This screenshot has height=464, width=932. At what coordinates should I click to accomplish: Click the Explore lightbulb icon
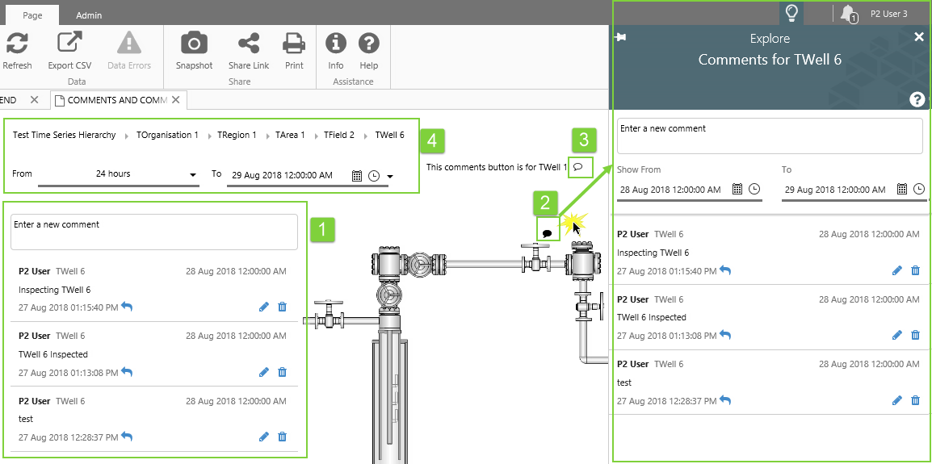pyautogui.click(x=791, y=13)
